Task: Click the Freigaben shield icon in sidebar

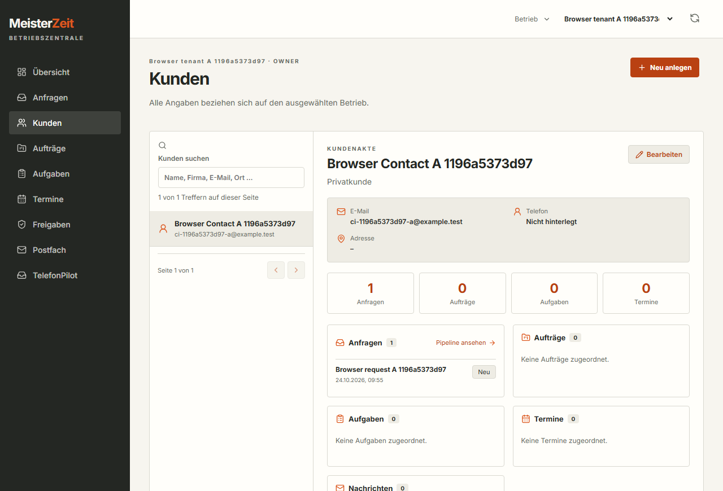Action: (22, 225)
